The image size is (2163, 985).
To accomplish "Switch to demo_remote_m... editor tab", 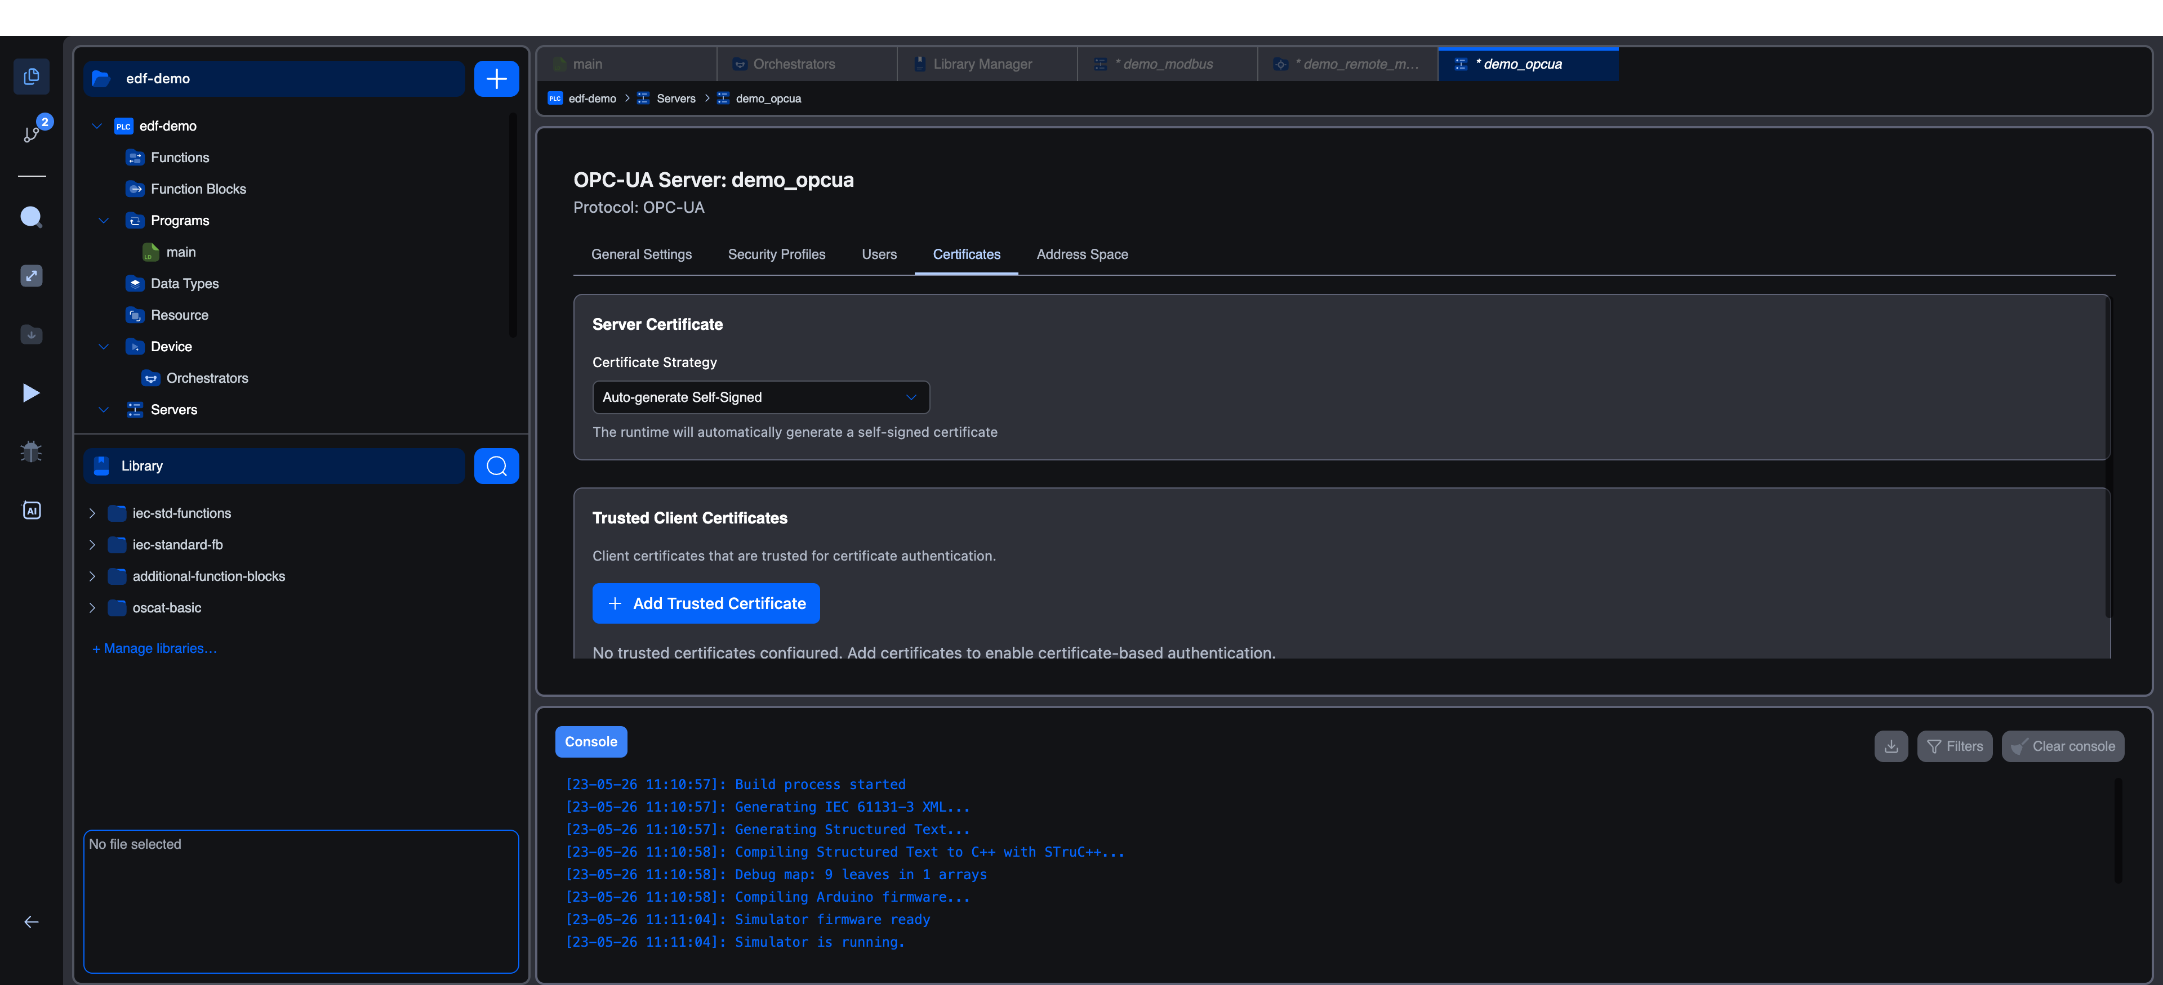I will point(1348,64).
